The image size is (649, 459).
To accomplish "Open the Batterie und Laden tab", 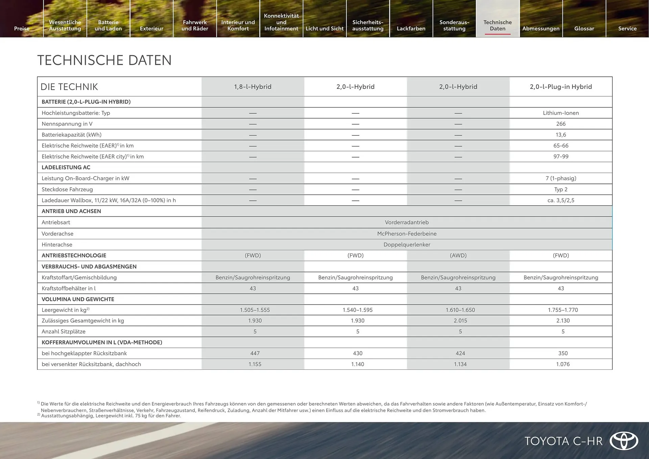I will pyautogui.click(x=108, y=25).
